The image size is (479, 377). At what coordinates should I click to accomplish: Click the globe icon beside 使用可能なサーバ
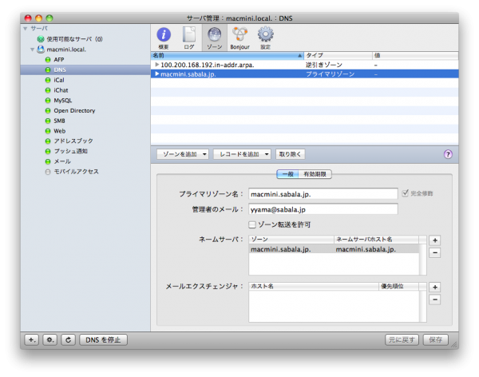[x=41, y=39]
